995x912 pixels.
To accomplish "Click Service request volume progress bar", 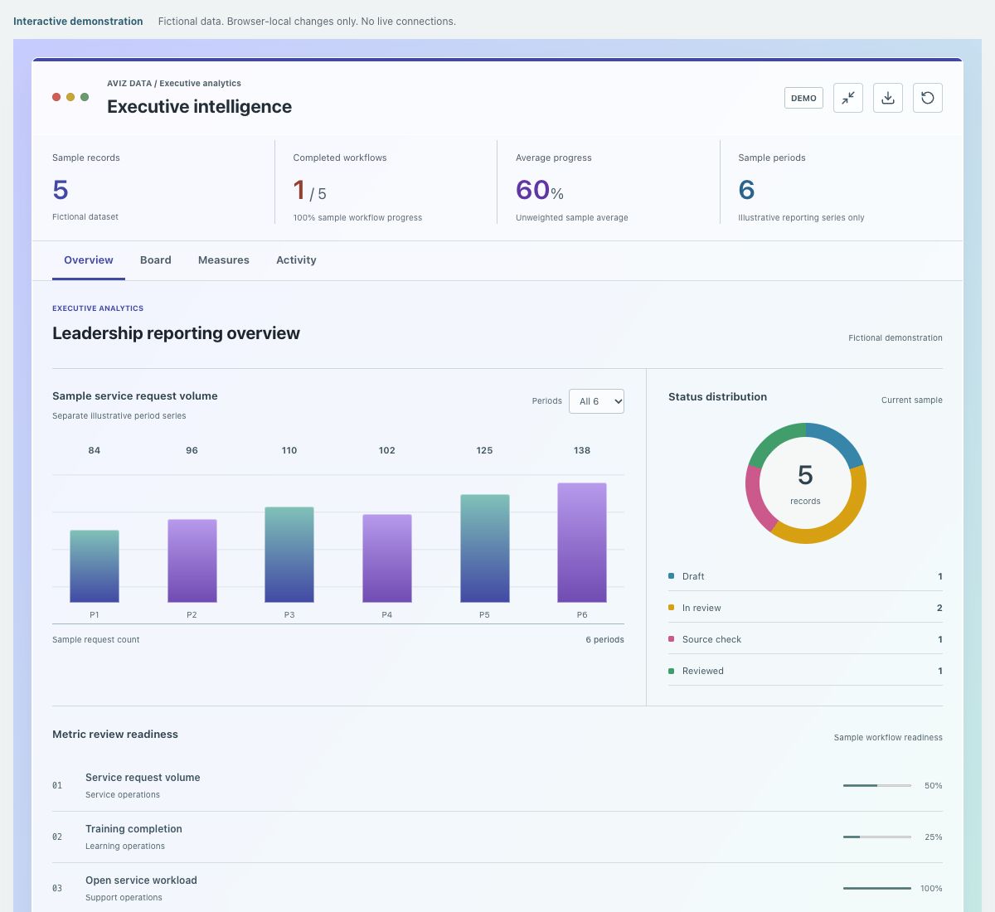I will point(877,785).
